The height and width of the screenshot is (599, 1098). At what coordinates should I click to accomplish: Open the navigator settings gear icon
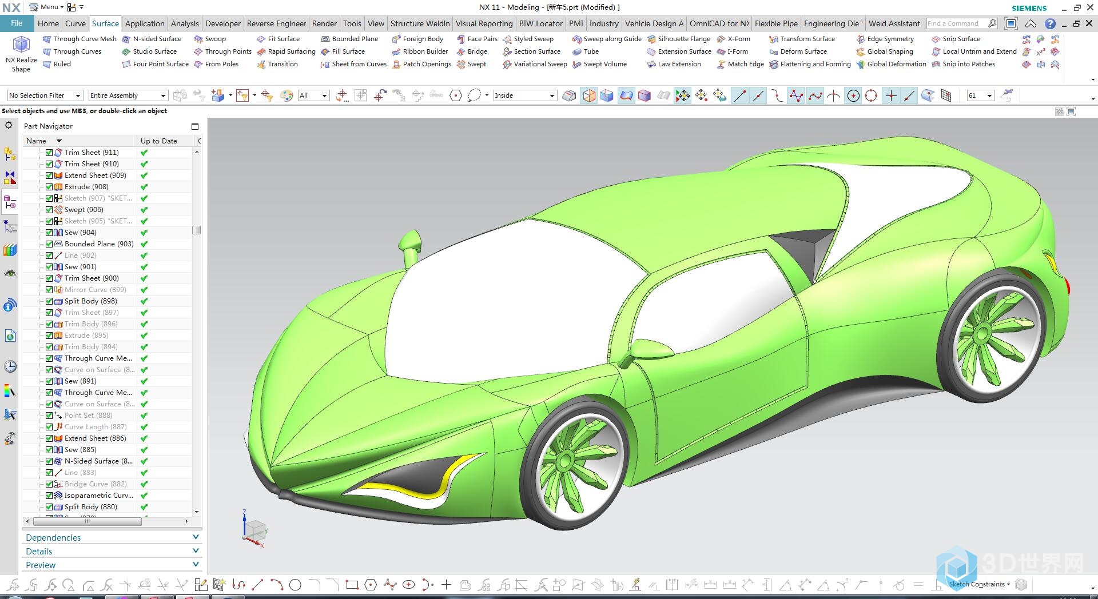[x=9, y=125]
